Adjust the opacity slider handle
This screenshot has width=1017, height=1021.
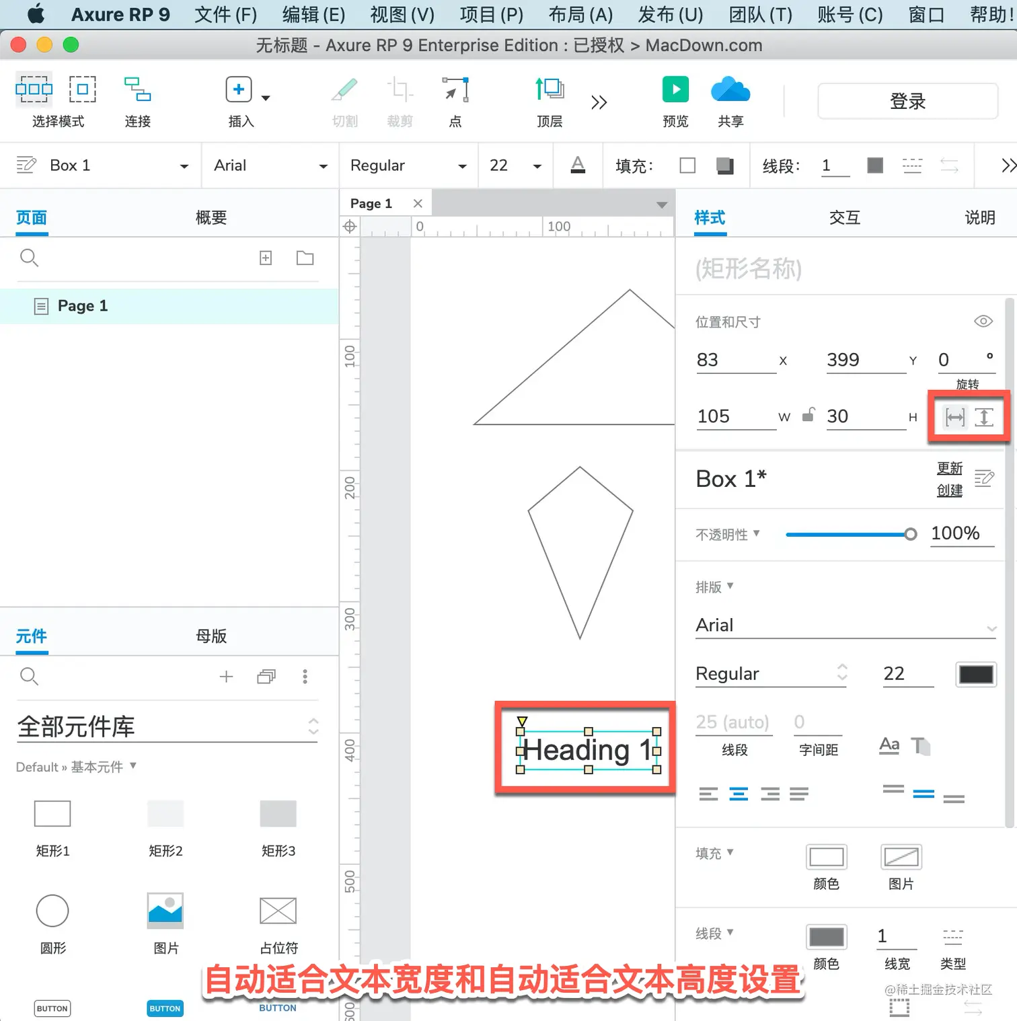click(x=910, y=534)
